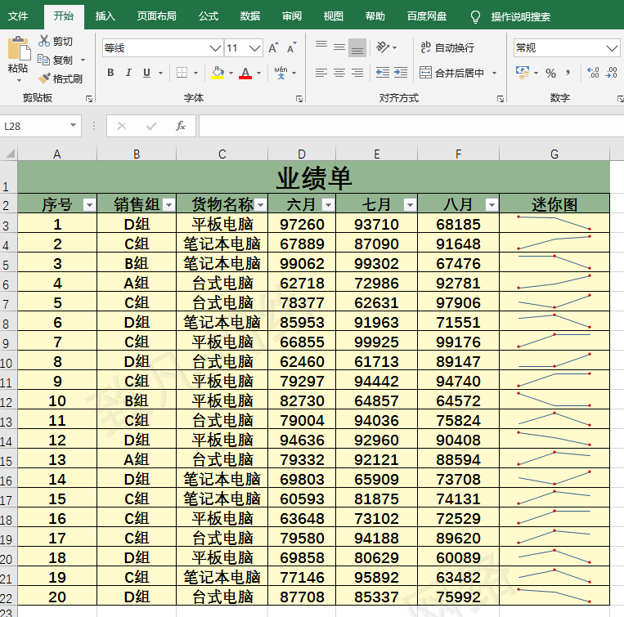Select middle vertical align icon
The width and height of the screenshot is (624, 617).
click(x=339, y=47)
